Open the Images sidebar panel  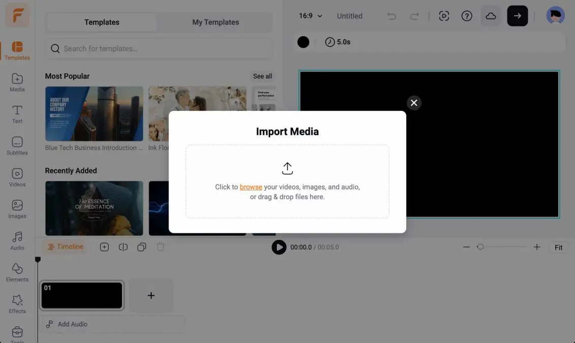tap(17, 209)
